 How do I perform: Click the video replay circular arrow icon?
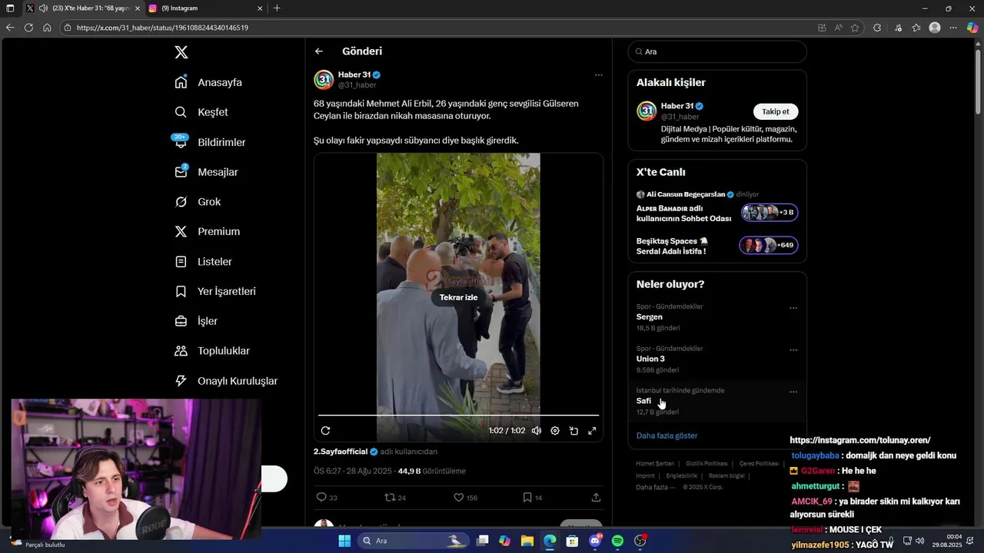pyautogui.click(x=325, y=431)
